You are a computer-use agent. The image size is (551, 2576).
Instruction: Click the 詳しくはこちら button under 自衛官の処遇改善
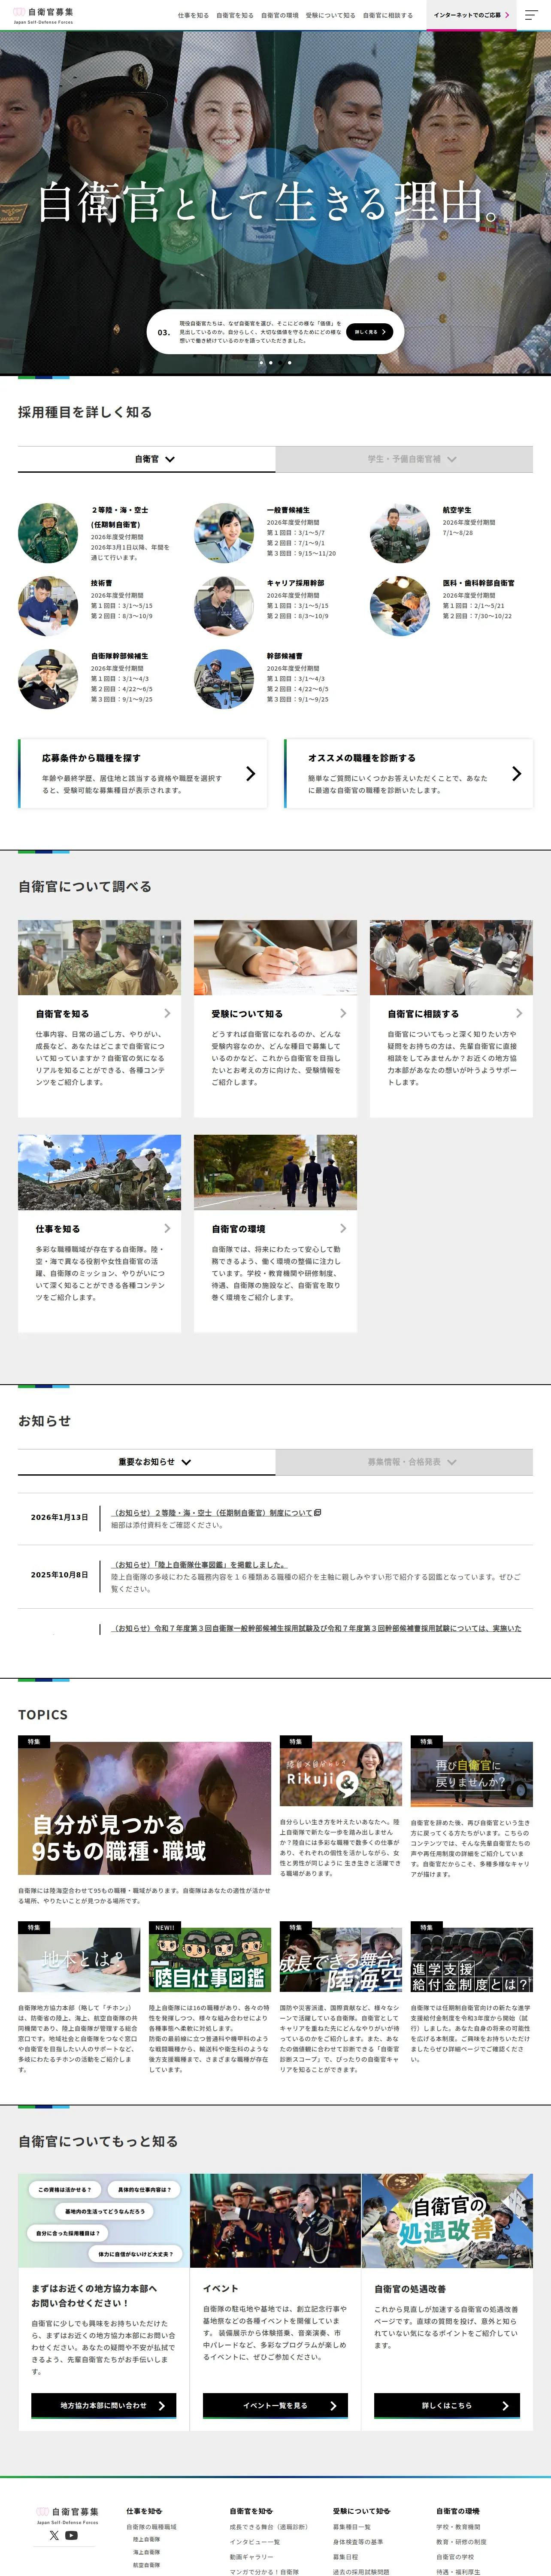click(x=447, y=2405)
